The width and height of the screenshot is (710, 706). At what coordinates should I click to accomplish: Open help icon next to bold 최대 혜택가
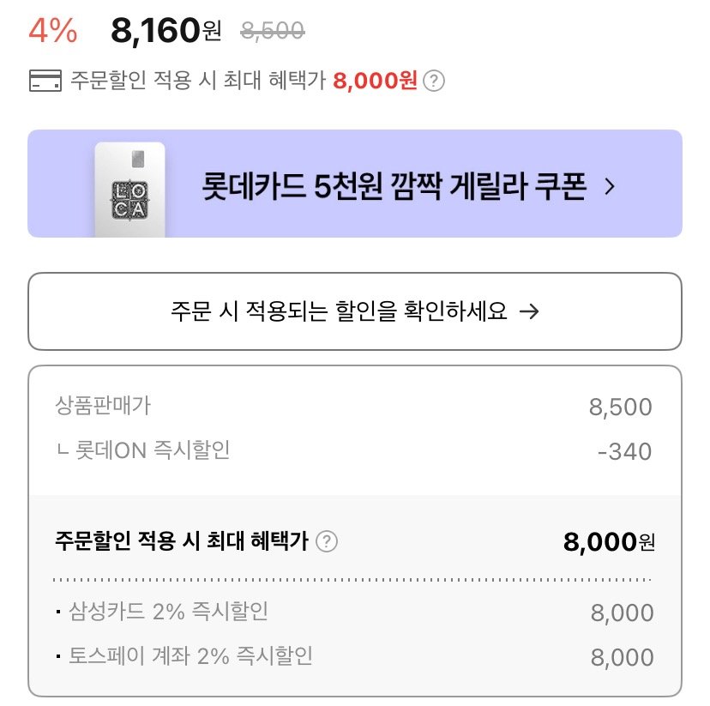(327, 542)
